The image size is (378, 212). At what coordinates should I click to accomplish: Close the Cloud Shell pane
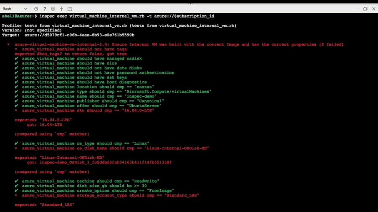click(373, 9)
